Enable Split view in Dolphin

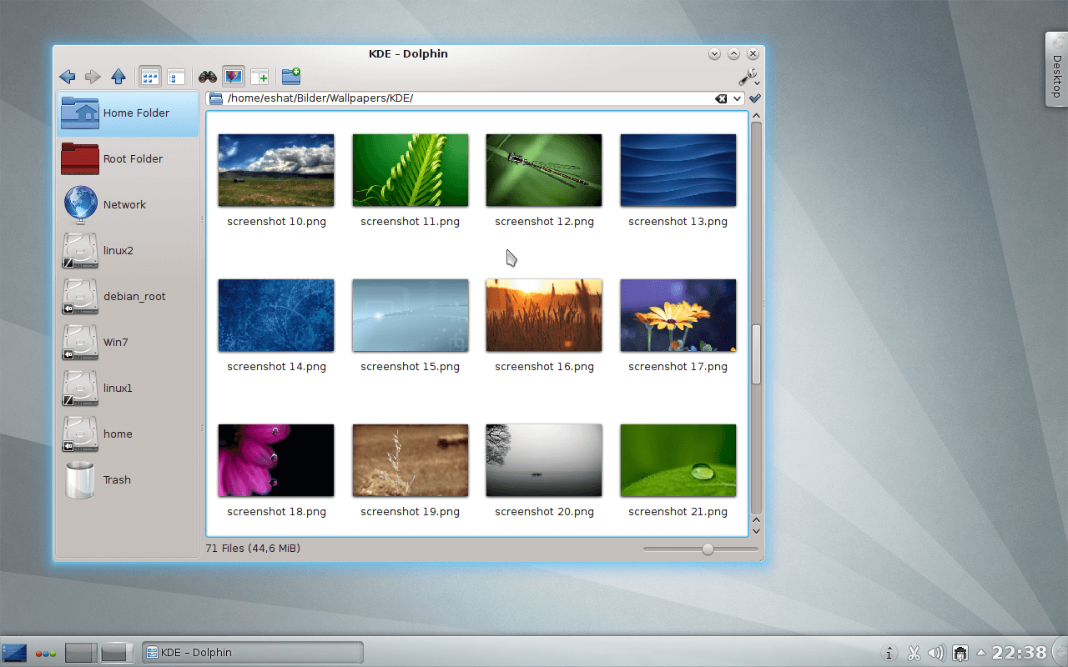click(x=259, y=76)
